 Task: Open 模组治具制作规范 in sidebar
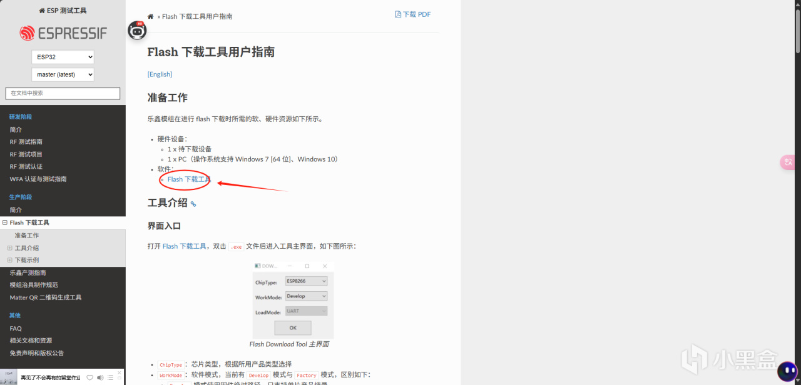click(34, 285)
